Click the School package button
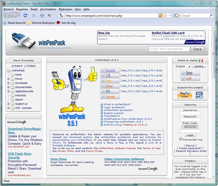 tap(110, 86)
